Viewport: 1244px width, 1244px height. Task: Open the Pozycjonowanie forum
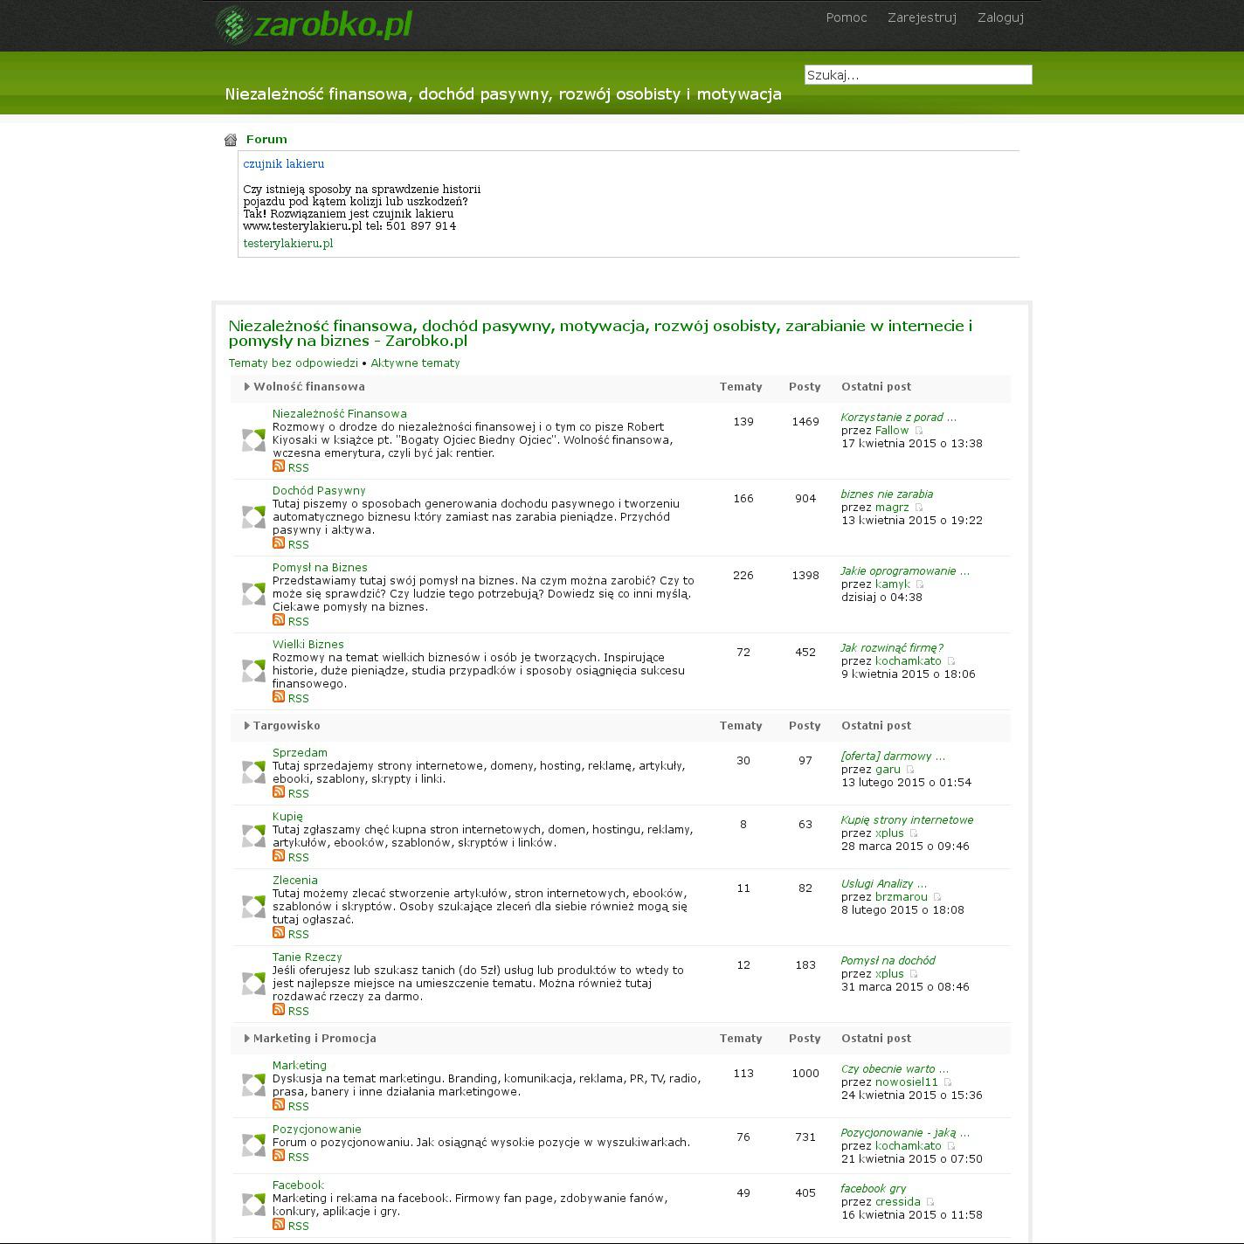[316, 1130]
